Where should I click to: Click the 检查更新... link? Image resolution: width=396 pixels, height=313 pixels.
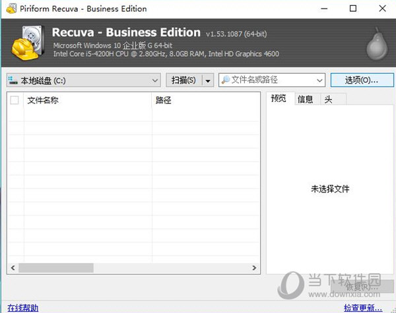[x=363, y=308]
